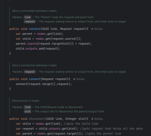151x136 pixels.
Task: Click the author icon next to disconnect method
Action: point(92,119)
